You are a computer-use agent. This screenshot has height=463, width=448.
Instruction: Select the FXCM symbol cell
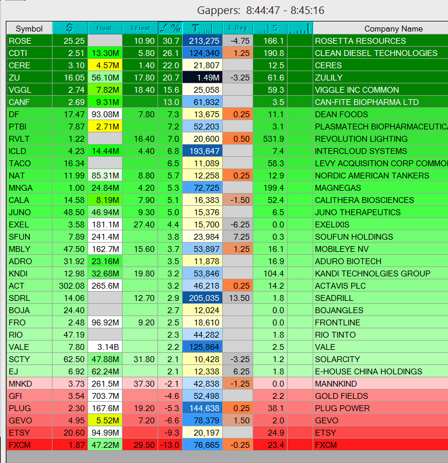pyautogui.click(x=30, y=446)
